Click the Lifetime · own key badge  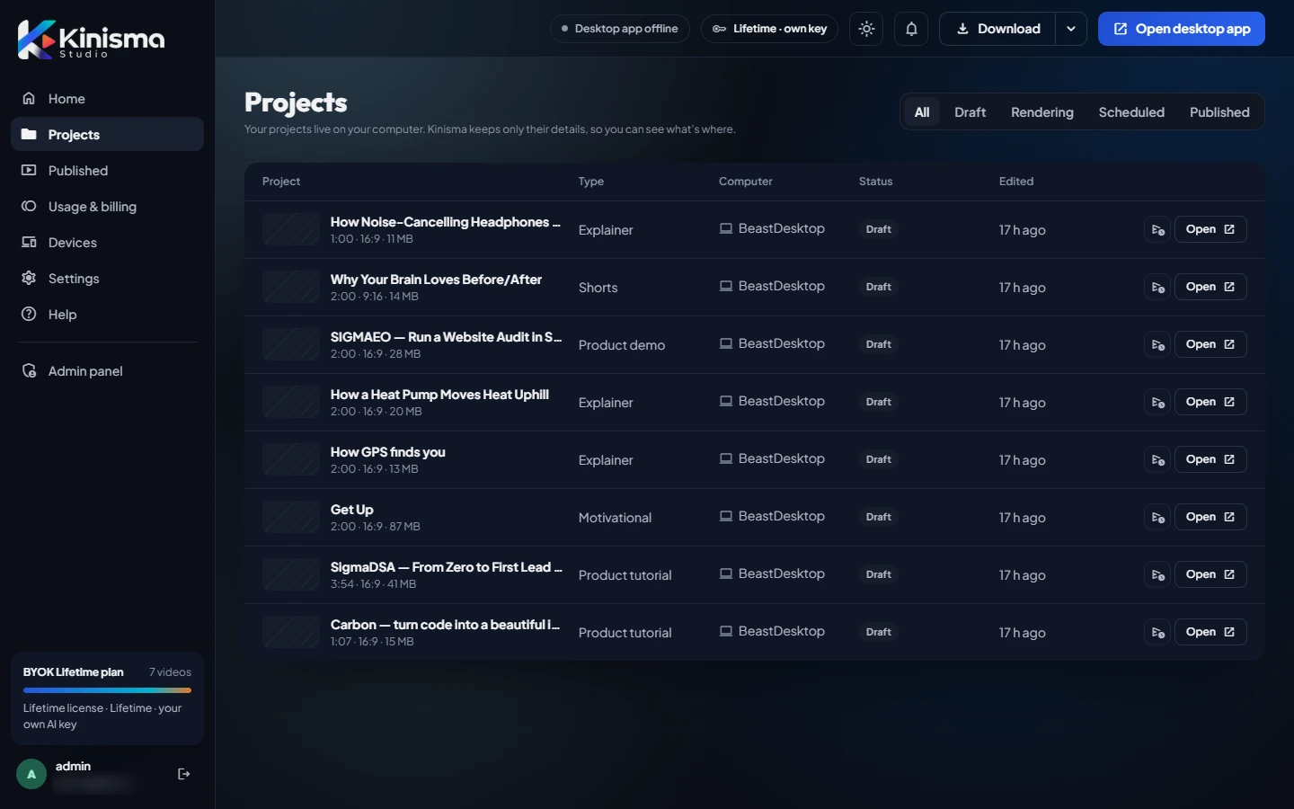pos(770,29)
